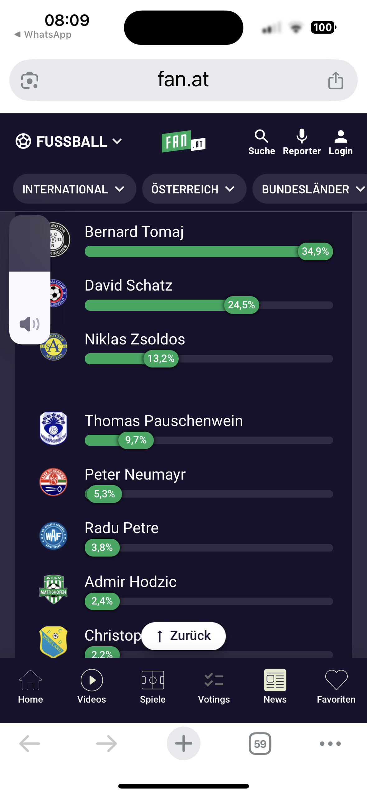Viewport: 367px width, 796px height.
Task: Expand the INTERNATIONAL dropdown
Action: (x=74, y=189)
